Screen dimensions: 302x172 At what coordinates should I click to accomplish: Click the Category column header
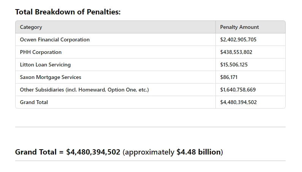pyautogui.click(x=115, y=27)
